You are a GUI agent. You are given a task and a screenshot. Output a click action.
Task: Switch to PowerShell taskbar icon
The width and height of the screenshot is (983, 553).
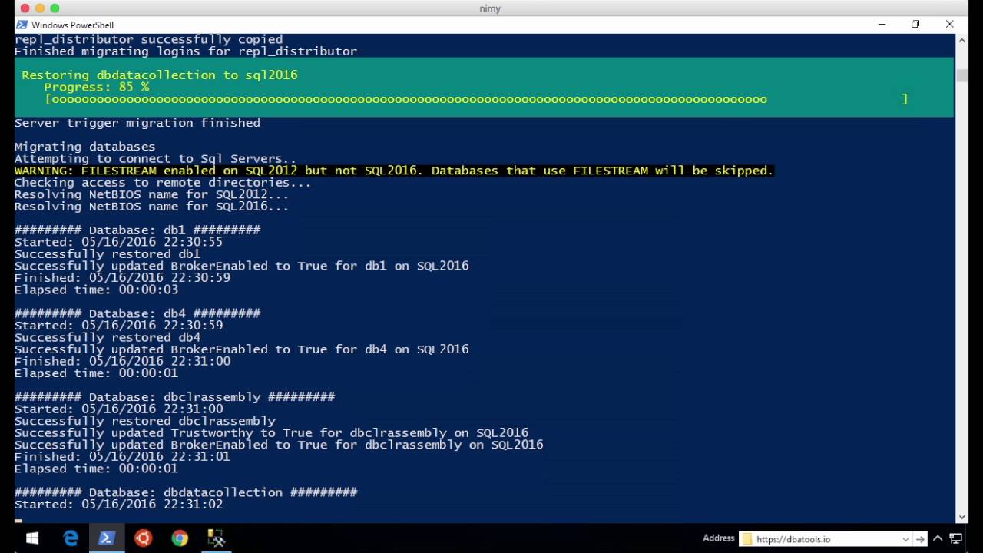click(x=107, y=538)
